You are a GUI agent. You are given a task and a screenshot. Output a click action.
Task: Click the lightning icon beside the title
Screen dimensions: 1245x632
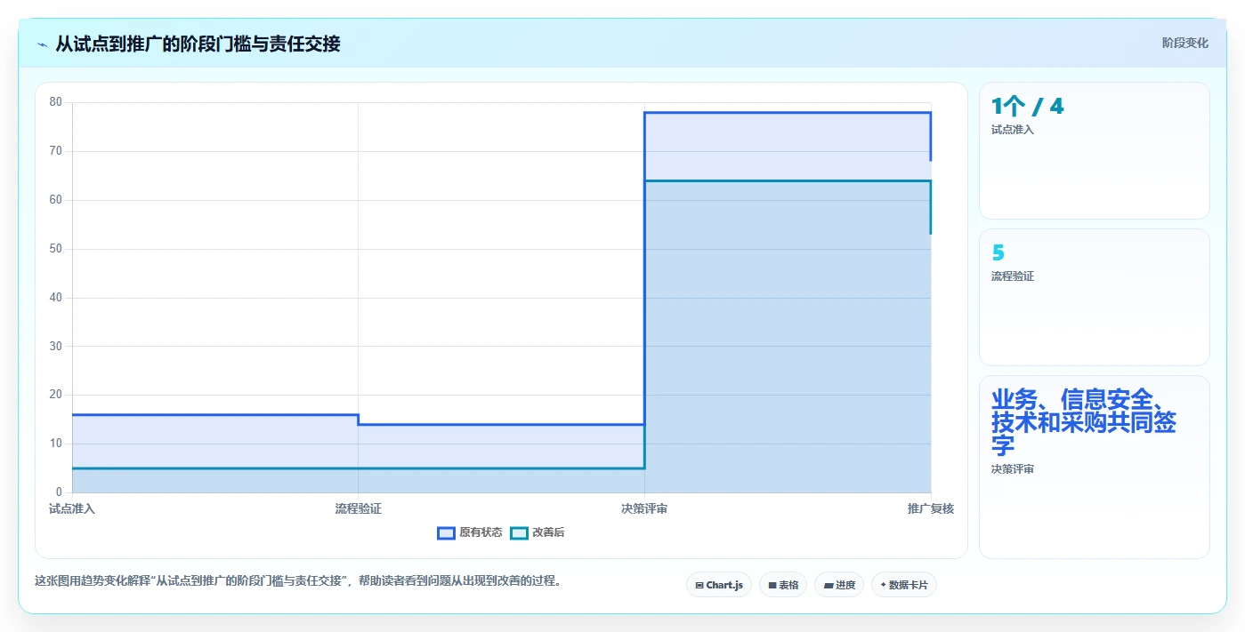(x=43, y=44)
